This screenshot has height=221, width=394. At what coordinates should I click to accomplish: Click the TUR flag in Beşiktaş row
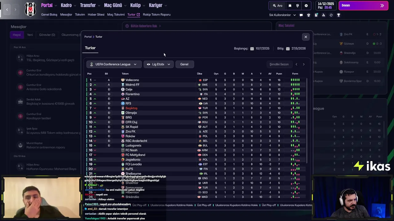(x=200, y=108)
